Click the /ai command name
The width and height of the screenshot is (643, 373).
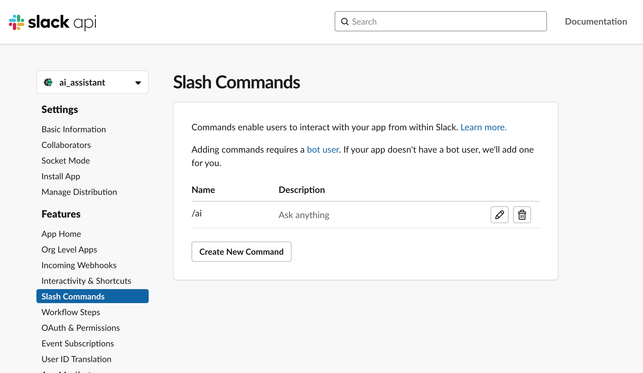point(197,214)
